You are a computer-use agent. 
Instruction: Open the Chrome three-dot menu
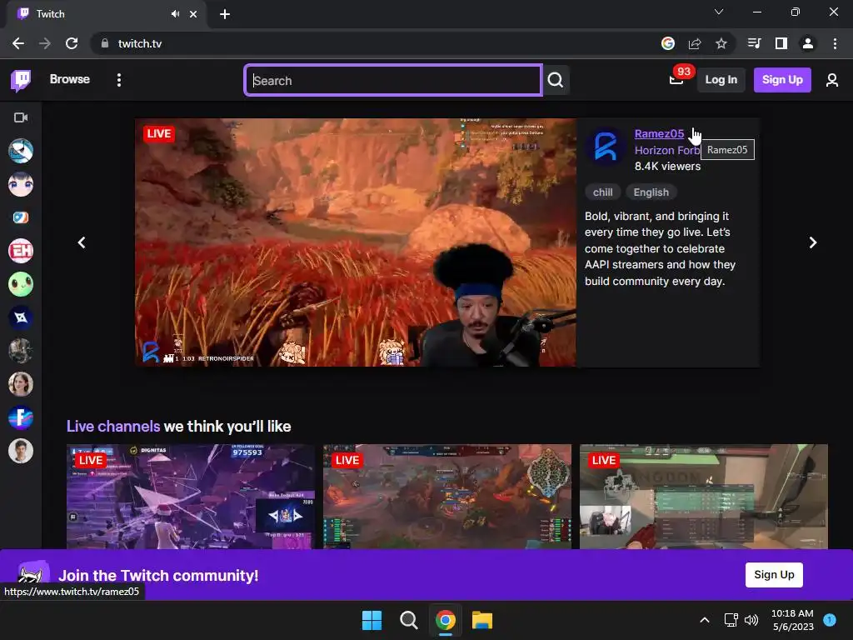point(835,43)
